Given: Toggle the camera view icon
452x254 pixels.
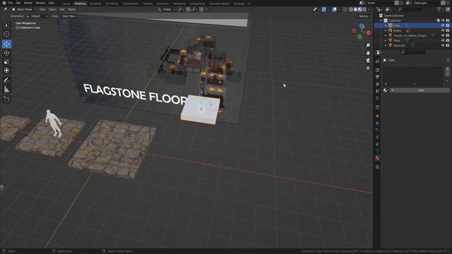Looking at the screenshot, I should click(368, 61).
